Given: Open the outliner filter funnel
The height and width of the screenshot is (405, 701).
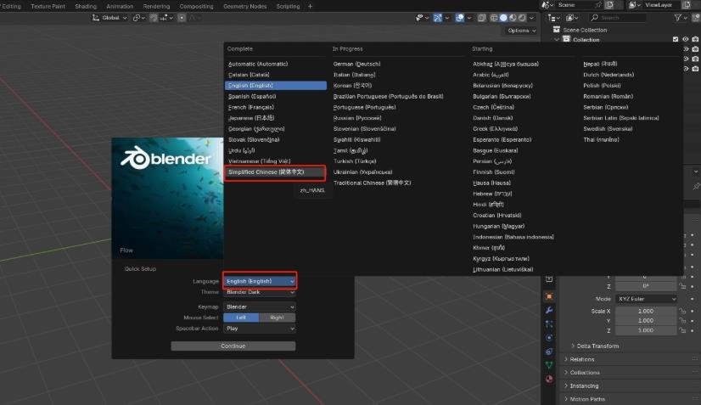Looking at the screenshot, I should pyautogui.click(x=678, y=18).
